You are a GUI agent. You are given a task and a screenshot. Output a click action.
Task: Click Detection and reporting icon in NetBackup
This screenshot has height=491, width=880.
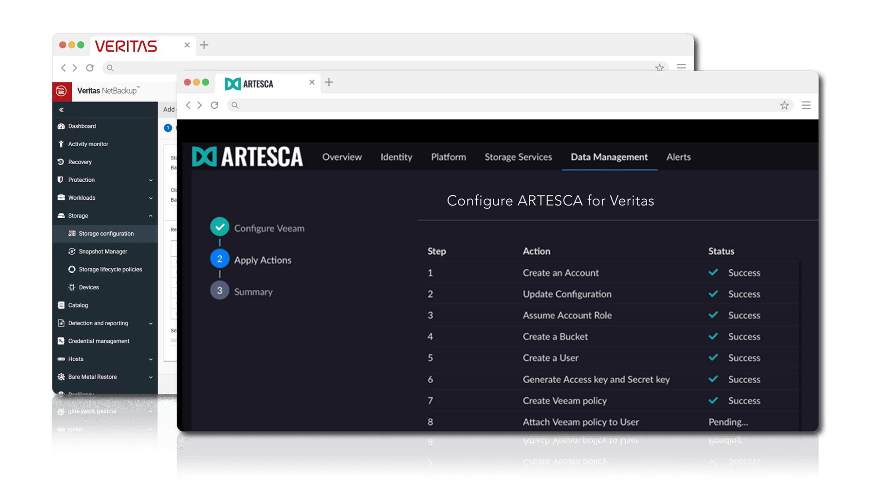coord(61,323)
